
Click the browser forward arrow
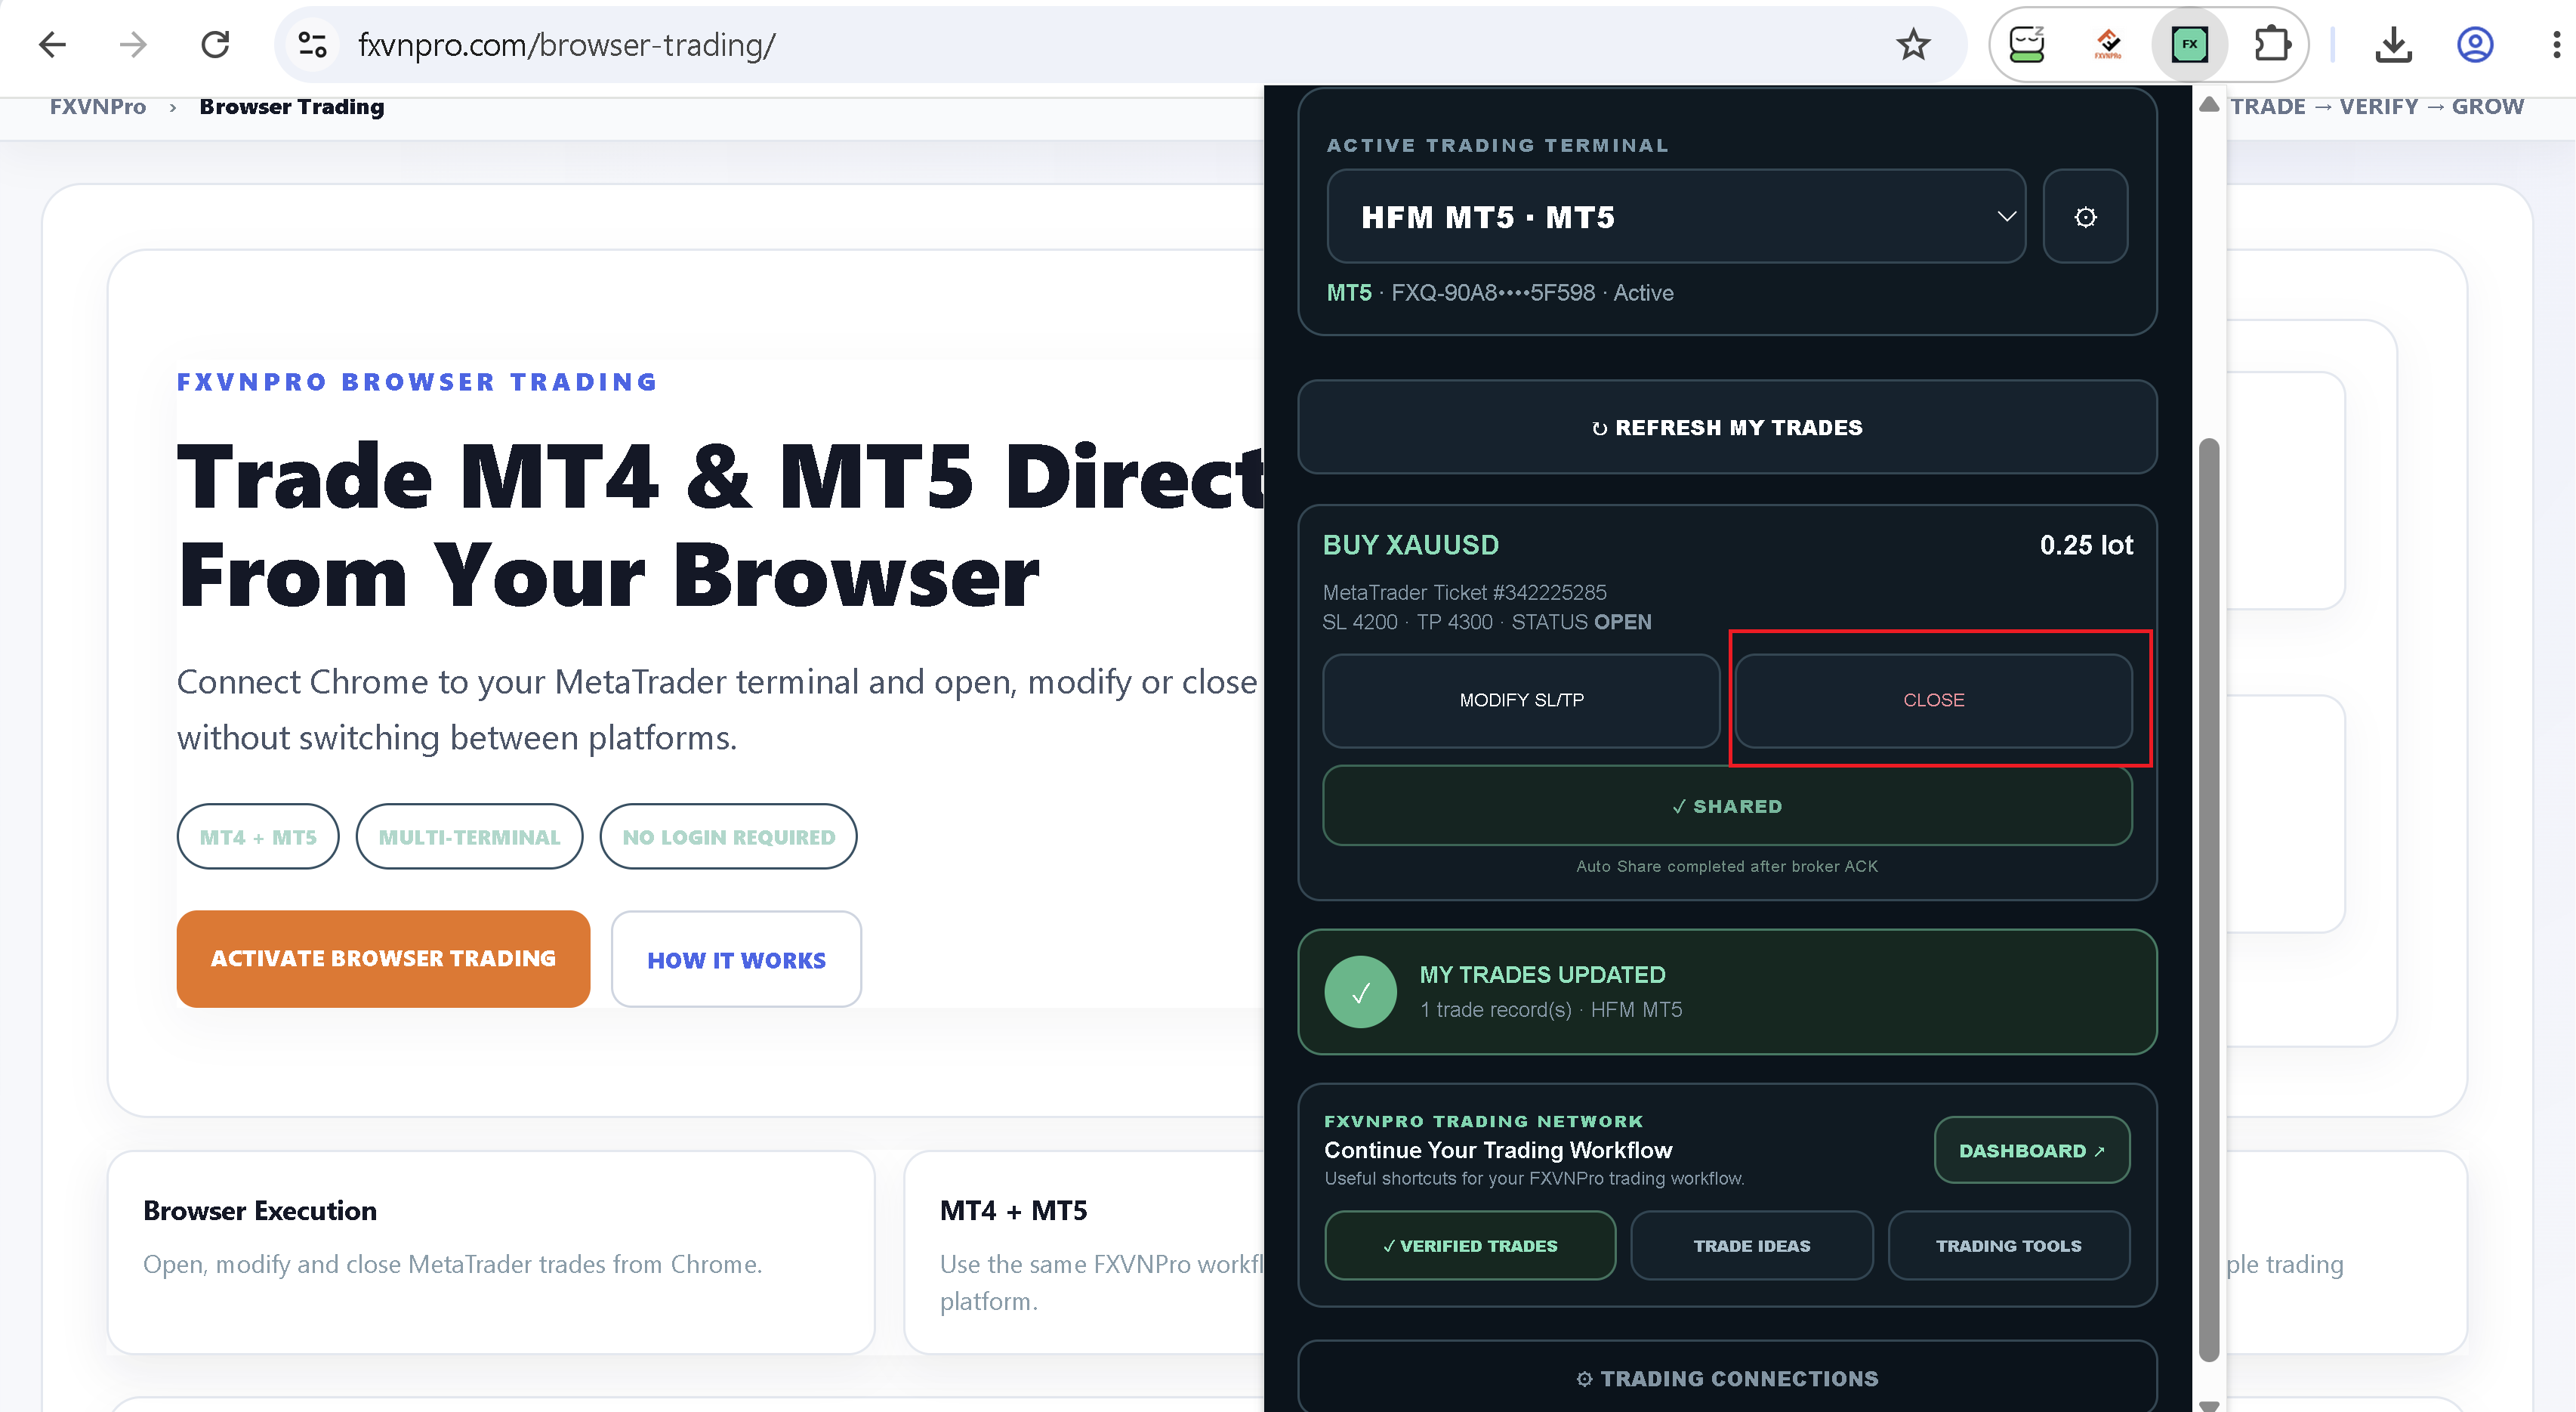133,45
